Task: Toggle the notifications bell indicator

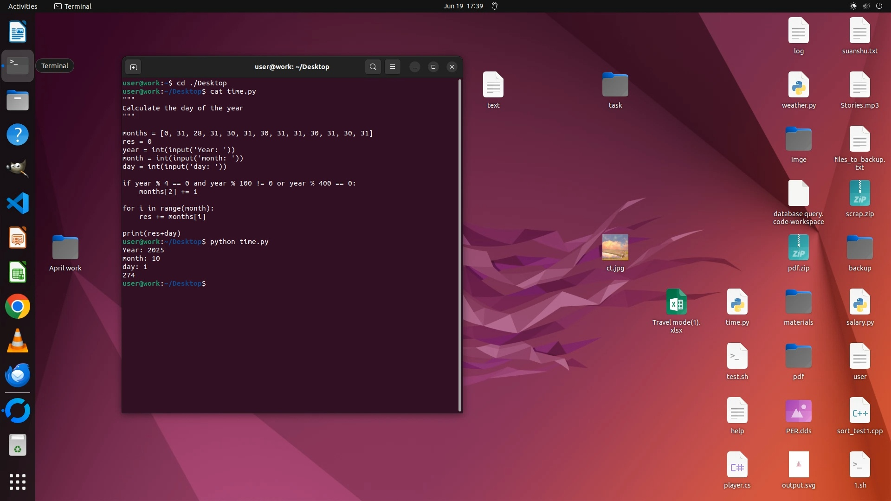Action: pos(495,6)
